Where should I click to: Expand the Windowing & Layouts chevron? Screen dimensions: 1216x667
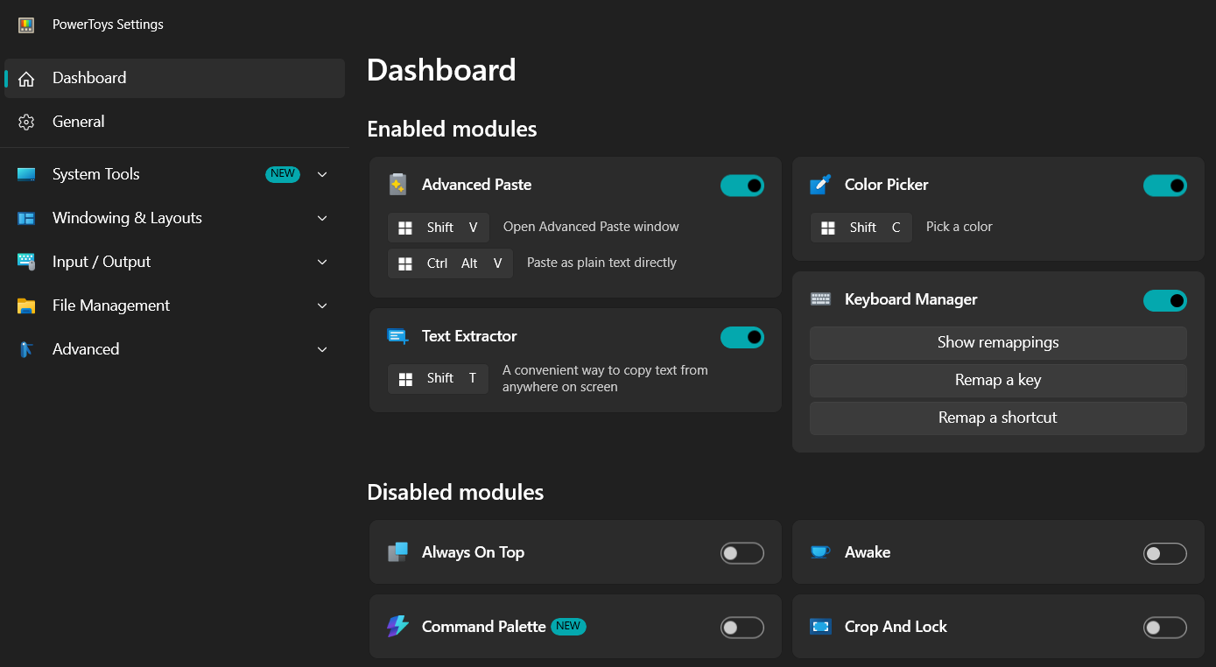322,218
